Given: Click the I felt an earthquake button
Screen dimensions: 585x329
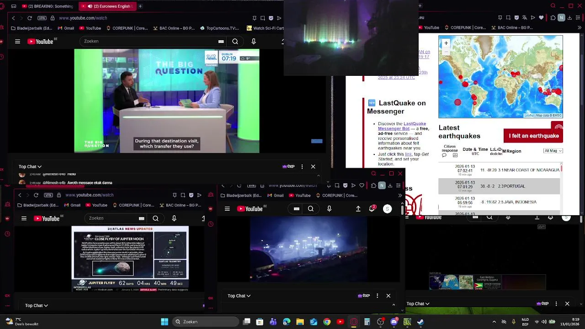Looking at the screenshot, I should tap(533, 136).
